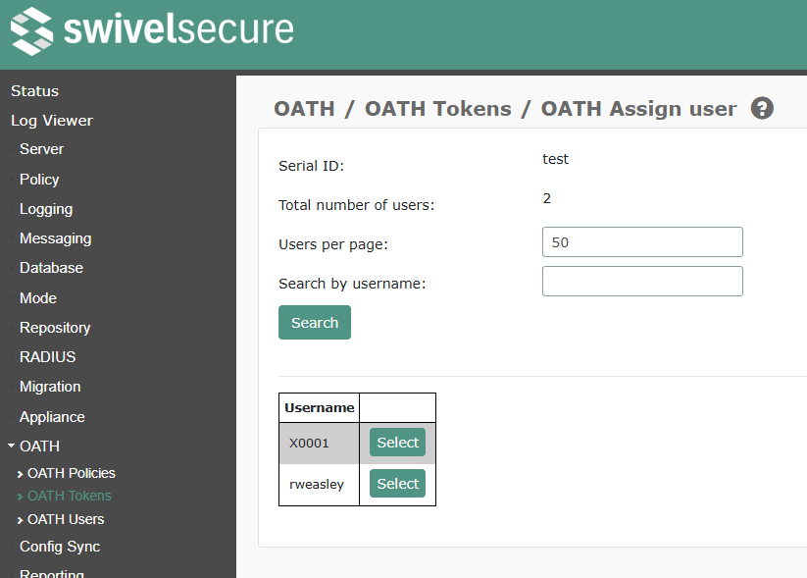Expand the Appliance menu
This screenshot has width=807, height=578.
pyautogui.click(x=52, y=417)
